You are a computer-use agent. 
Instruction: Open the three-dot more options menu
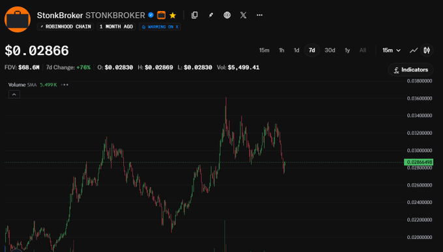coord(259,15)
